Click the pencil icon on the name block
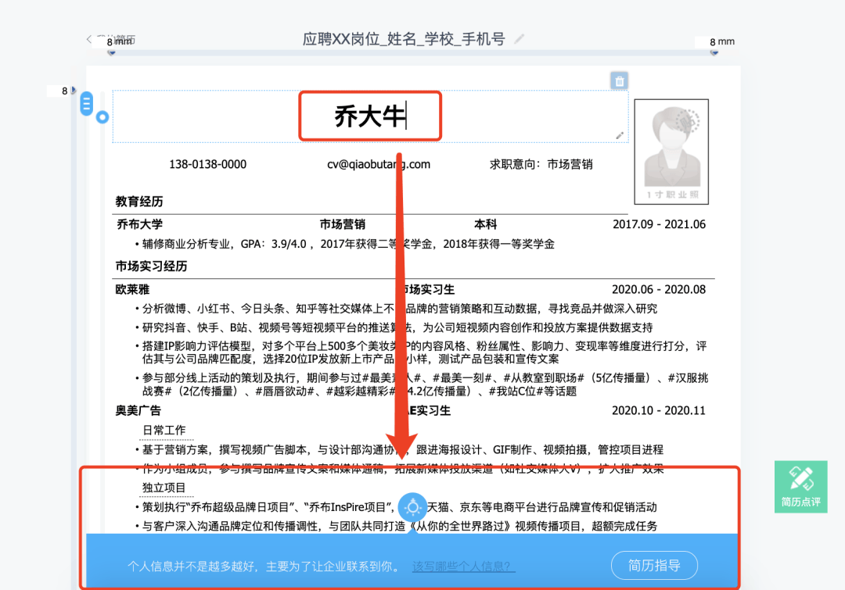 click(620, 134)
